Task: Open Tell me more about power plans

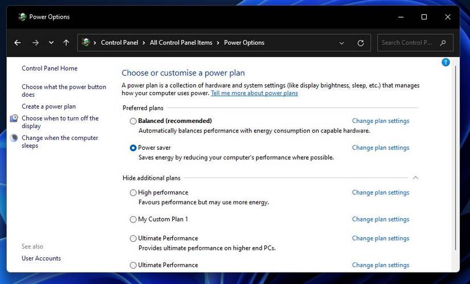Action: (x=254, y=93)
